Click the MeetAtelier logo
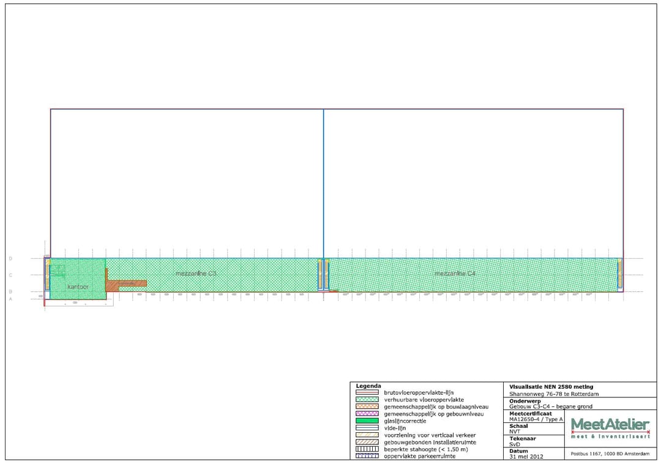 click(x=610, y=427)
